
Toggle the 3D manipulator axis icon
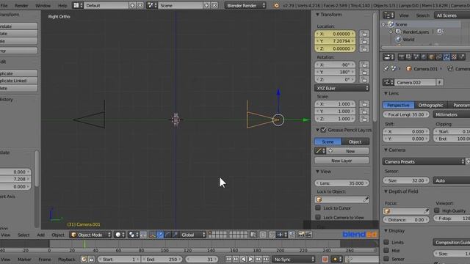pyautogui.click(x=152, y=235)
